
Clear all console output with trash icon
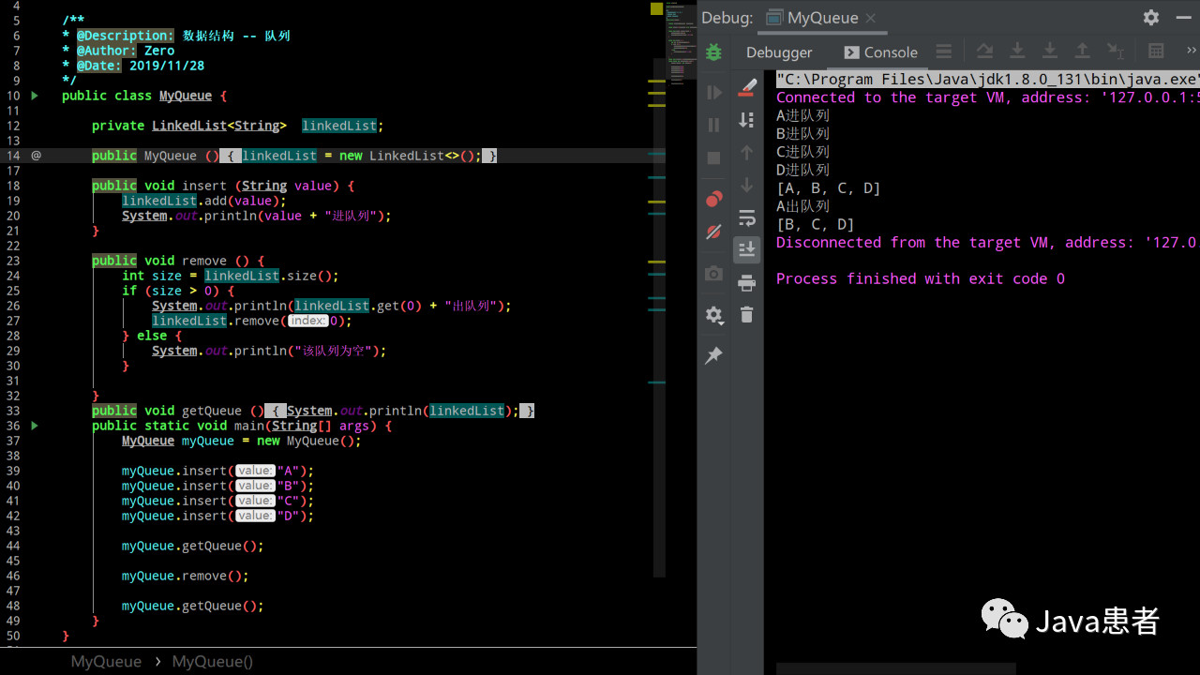pyautogui.click(x=747, y=315)
